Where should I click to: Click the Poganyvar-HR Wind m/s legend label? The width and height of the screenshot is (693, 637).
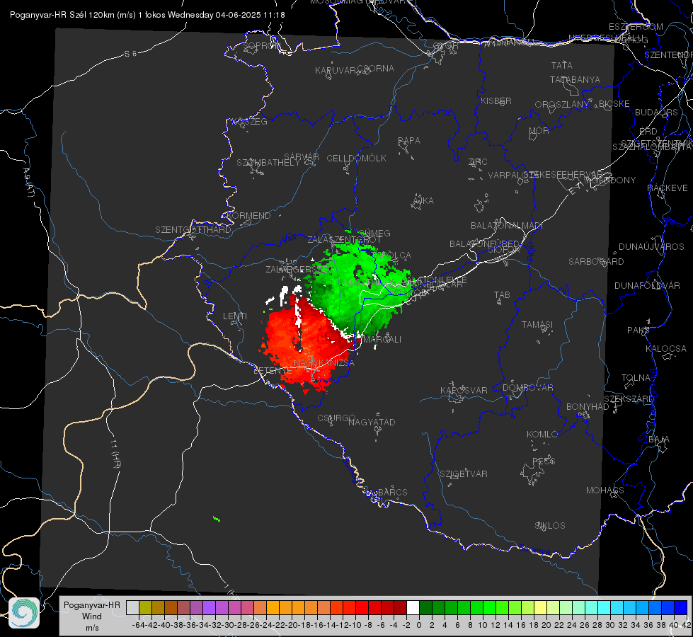pos(92,616)
